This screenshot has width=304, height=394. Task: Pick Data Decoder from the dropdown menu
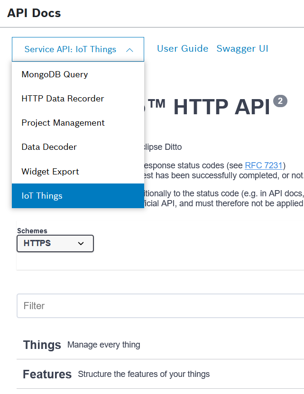tap(49, 147)
